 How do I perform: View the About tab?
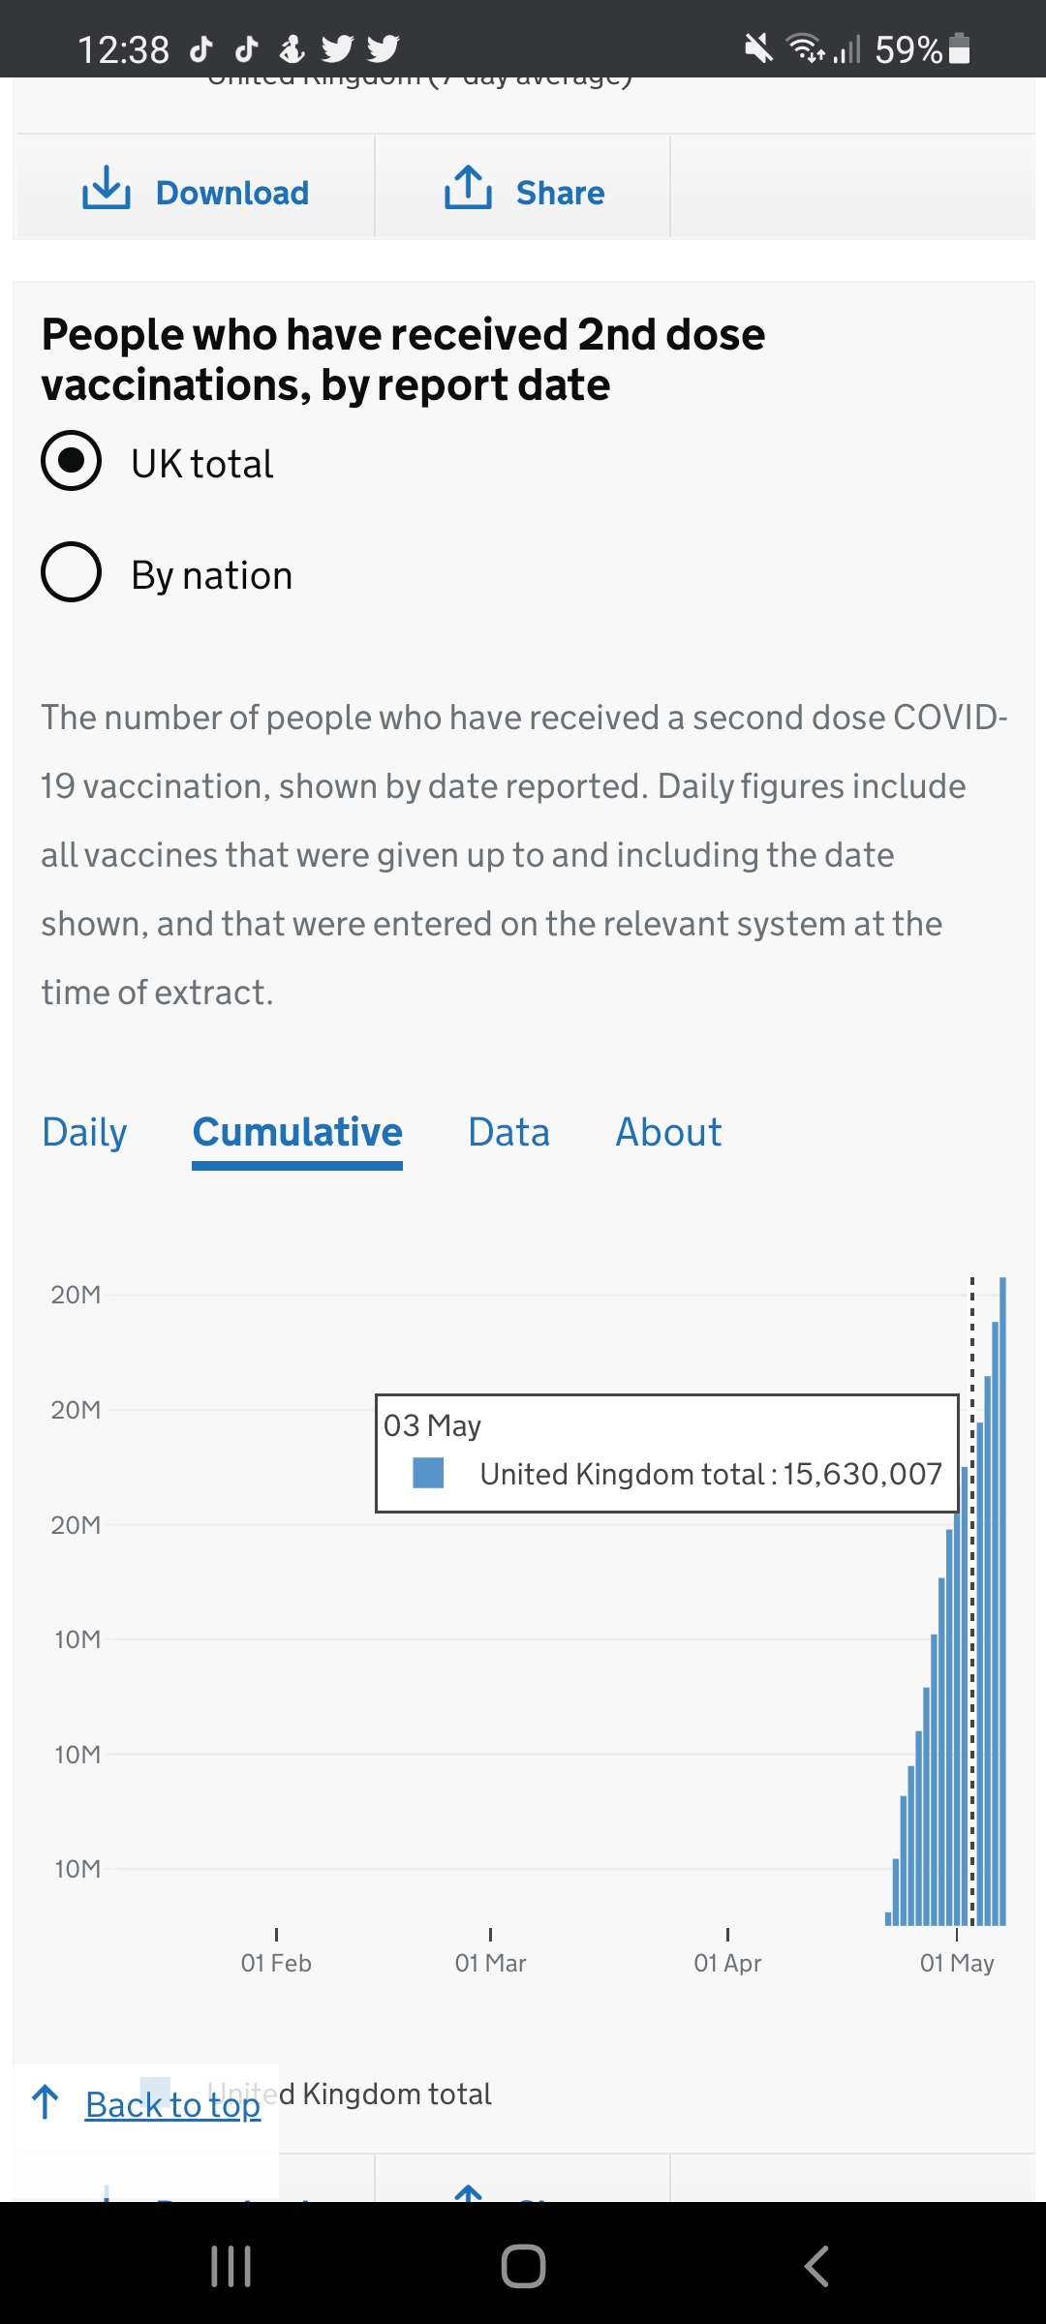(x=667, y=1132)
